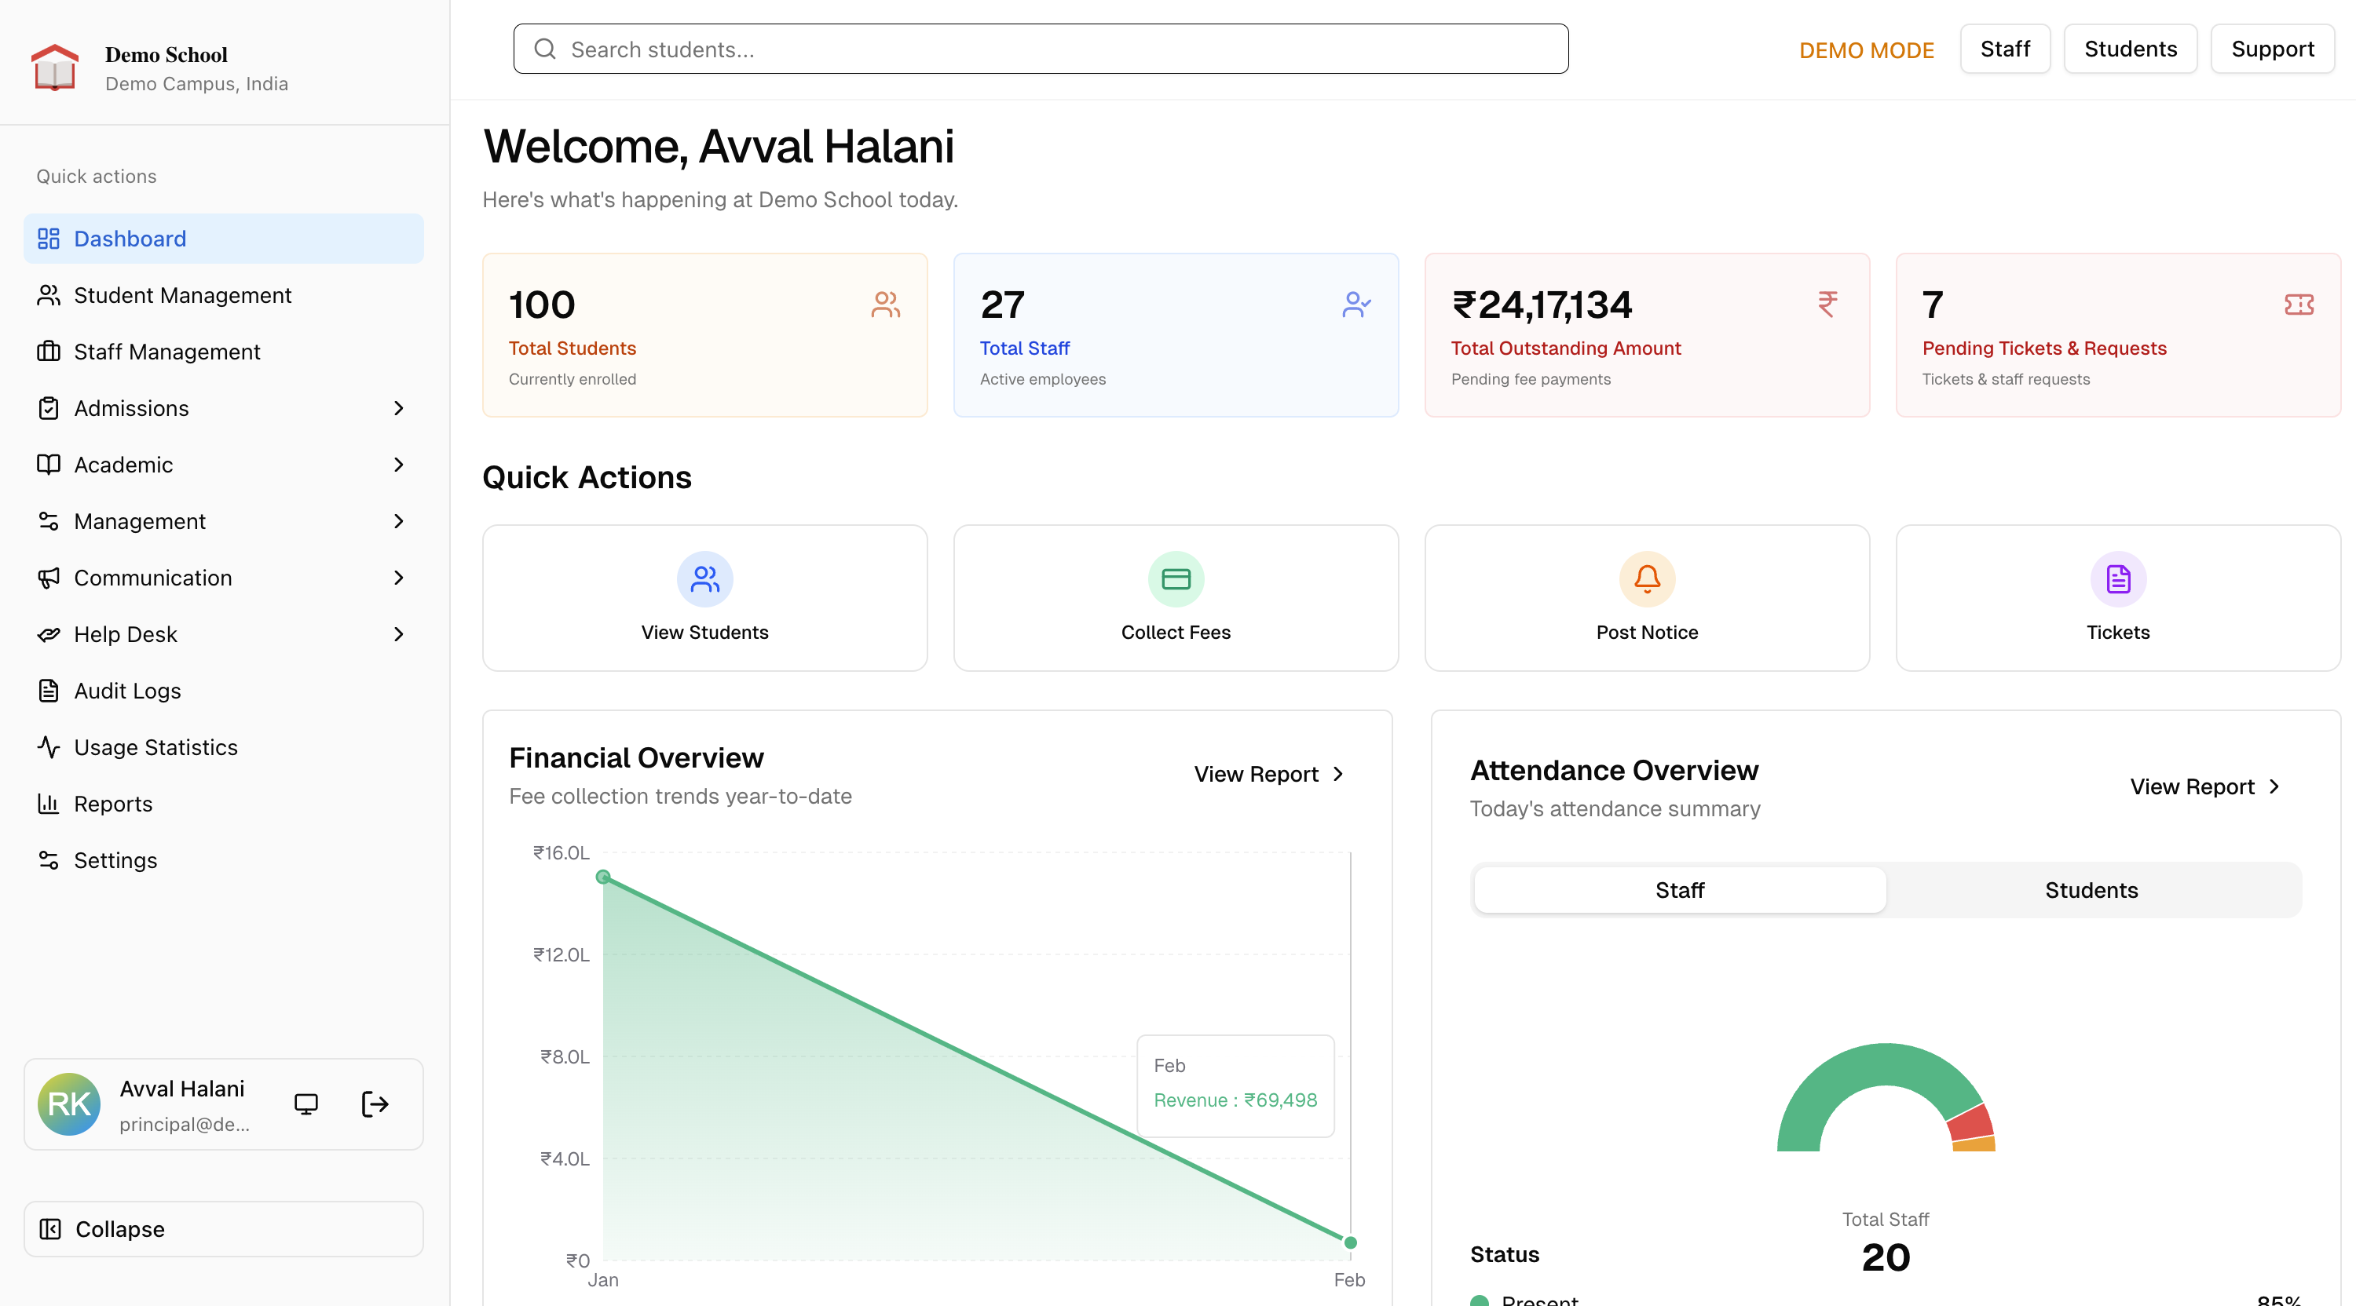This screenshot has width=2356, height=1306.
Task: Expand the Admissions submenu
Action: pos(223,409)
